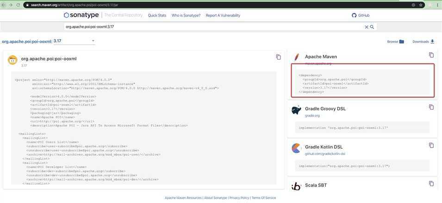Reload the page with the refresh icon
Screen dimensions: 442x203
[18, 5]
